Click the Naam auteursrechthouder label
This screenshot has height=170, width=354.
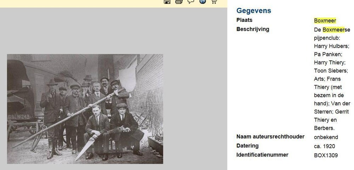pyautogui.click(x=270, y=137)
